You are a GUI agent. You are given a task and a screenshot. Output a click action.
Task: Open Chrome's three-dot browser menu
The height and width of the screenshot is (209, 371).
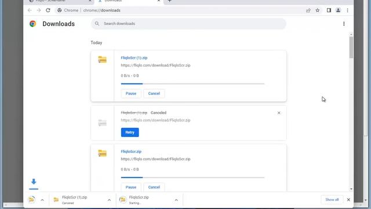(x=347, y=10)
